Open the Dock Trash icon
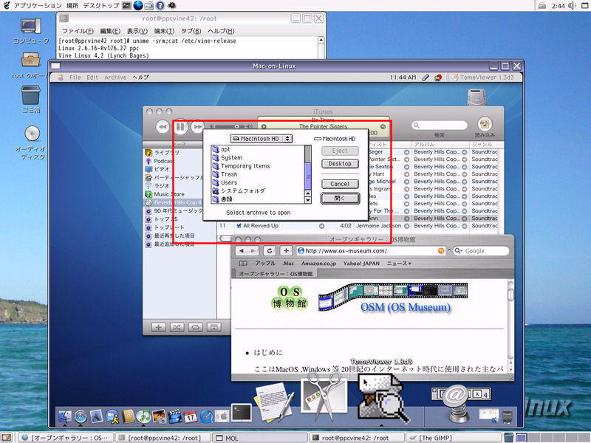Viewport: 591px width, 443px height. pos(508,416)
